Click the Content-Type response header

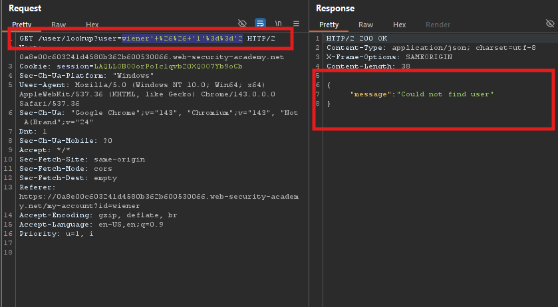(x=431, y=47)
